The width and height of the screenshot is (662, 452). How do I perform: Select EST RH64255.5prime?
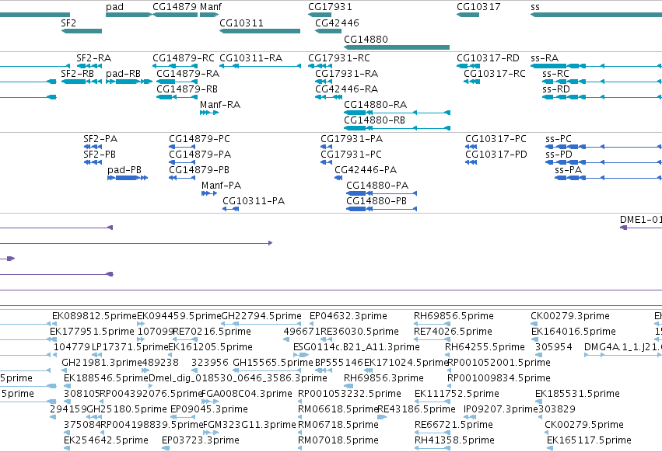(447, 355)
